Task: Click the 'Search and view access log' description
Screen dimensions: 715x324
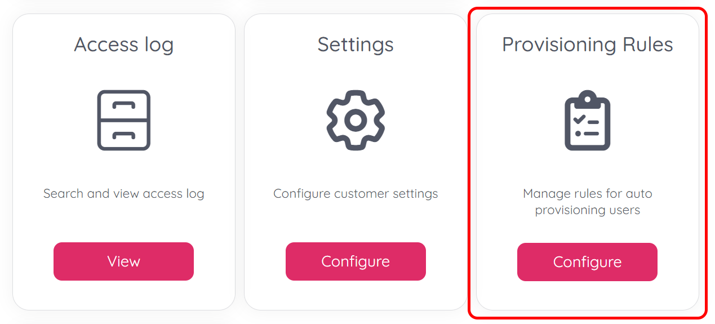Action: point(124,194)
